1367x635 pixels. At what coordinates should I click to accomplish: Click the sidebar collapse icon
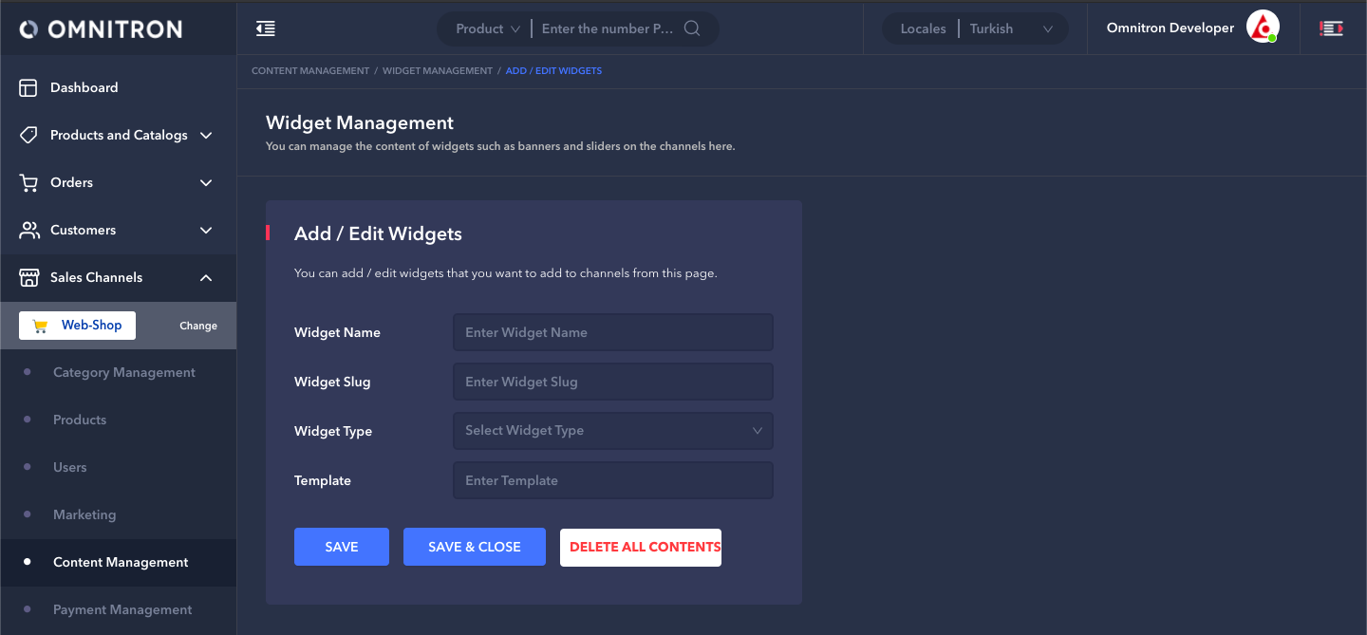coord(266,28)
